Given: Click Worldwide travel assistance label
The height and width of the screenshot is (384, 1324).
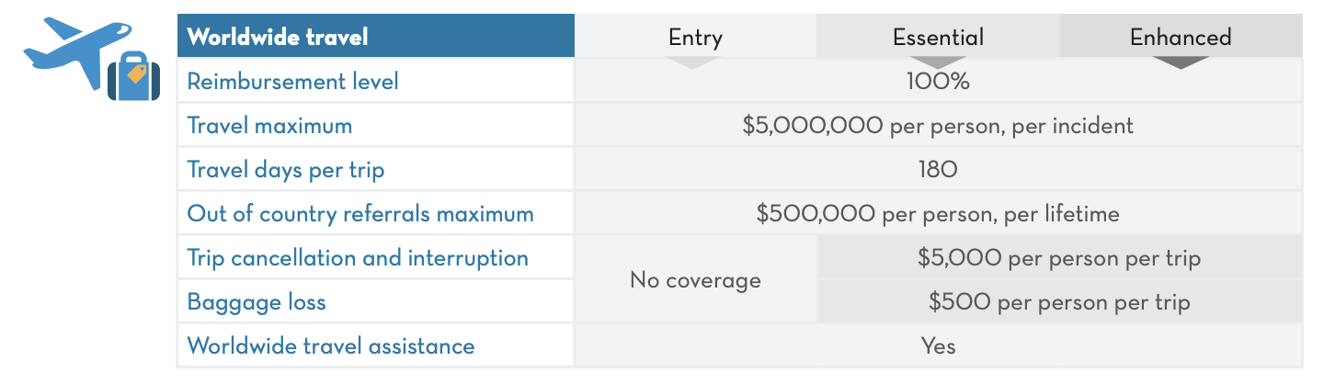Looking at the screenshot, I should pyautogui.click(x=330, y=345).
